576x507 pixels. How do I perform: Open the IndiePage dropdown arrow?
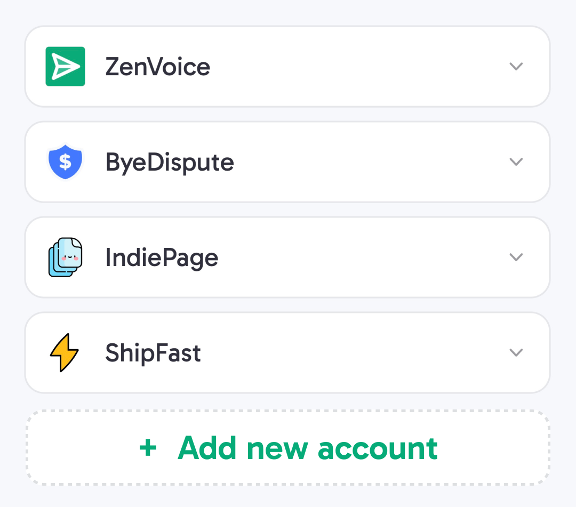click(x=516, y=257)
